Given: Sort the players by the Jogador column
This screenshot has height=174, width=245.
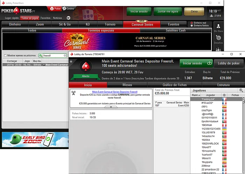Looking at the screenshot, I should 210,95.
